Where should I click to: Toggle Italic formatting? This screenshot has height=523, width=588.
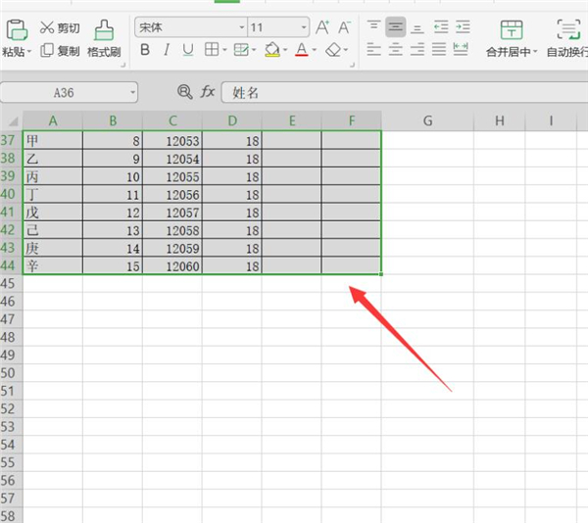(x=167, y=50)
